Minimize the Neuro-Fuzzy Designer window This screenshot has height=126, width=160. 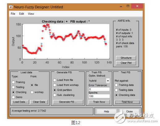pos(121,7)
